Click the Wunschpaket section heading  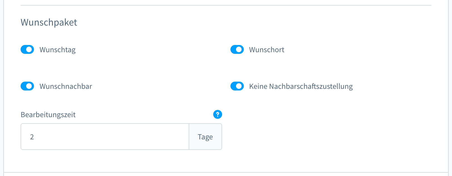click(x=49, y=22)
